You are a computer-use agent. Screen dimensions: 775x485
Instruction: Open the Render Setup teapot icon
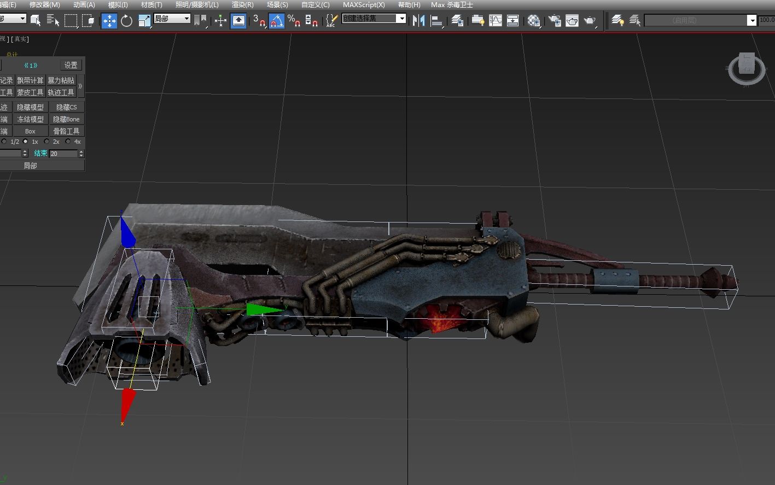tap(555, 21)
